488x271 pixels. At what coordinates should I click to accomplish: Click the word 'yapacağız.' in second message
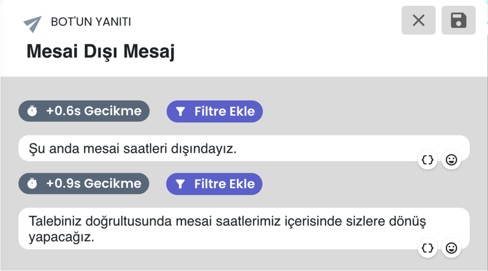[x=61, y=237]
